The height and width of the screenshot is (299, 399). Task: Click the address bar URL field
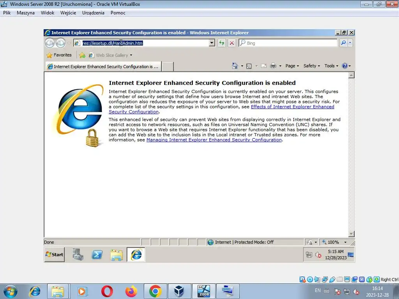(x=145, y=43)
